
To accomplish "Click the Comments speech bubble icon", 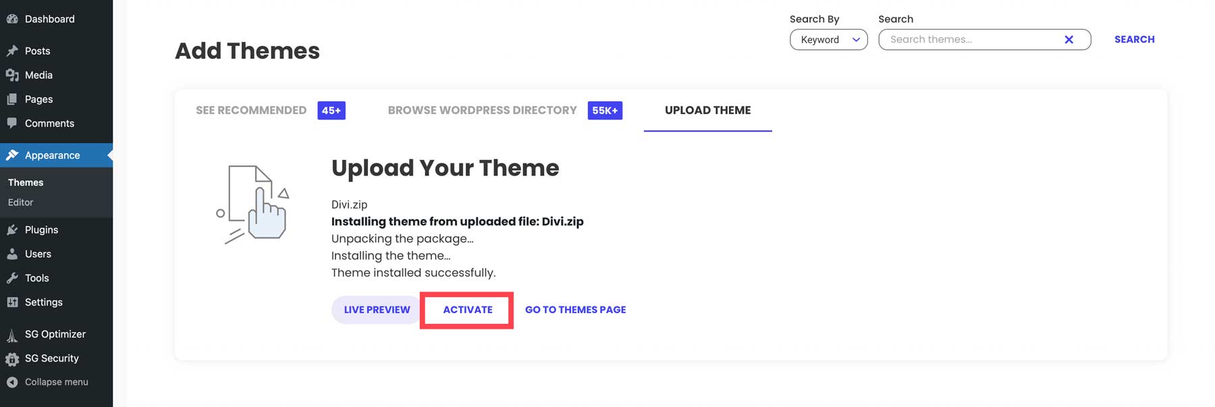I will (12, 124).
